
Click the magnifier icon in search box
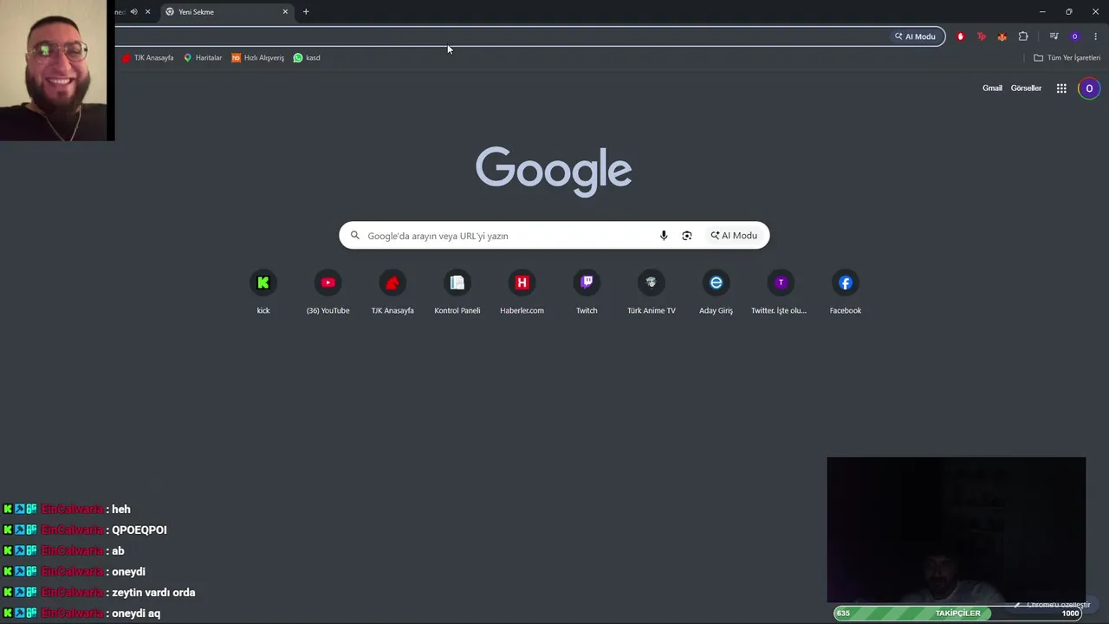coord(354,236)
